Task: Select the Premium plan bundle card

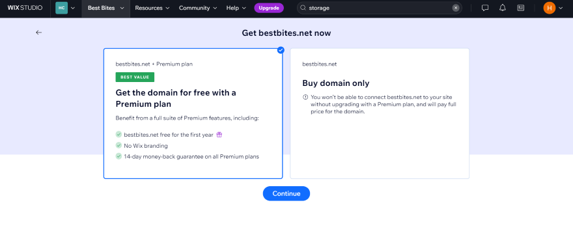Action: pos(193,113)
